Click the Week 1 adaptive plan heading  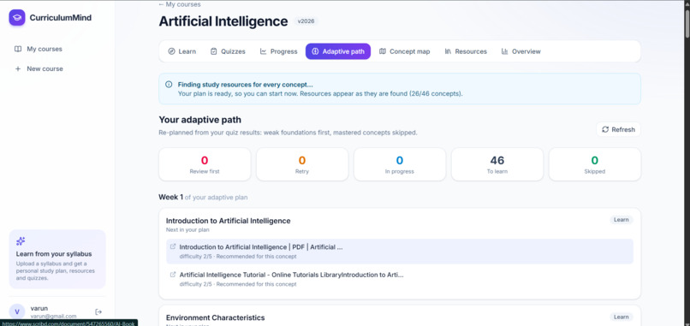click(203, 197)
